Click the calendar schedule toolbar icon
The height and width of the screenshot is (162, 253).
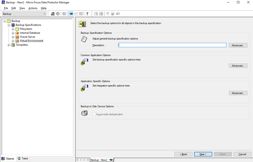click(x=81, y=14)
